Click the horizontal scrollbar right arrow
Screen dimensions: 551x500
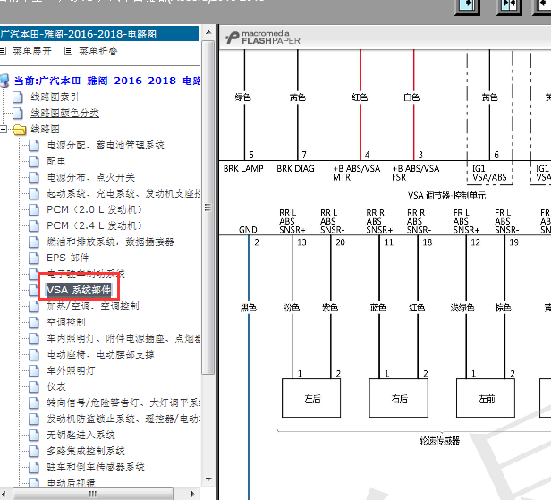(x=192, y=494)
